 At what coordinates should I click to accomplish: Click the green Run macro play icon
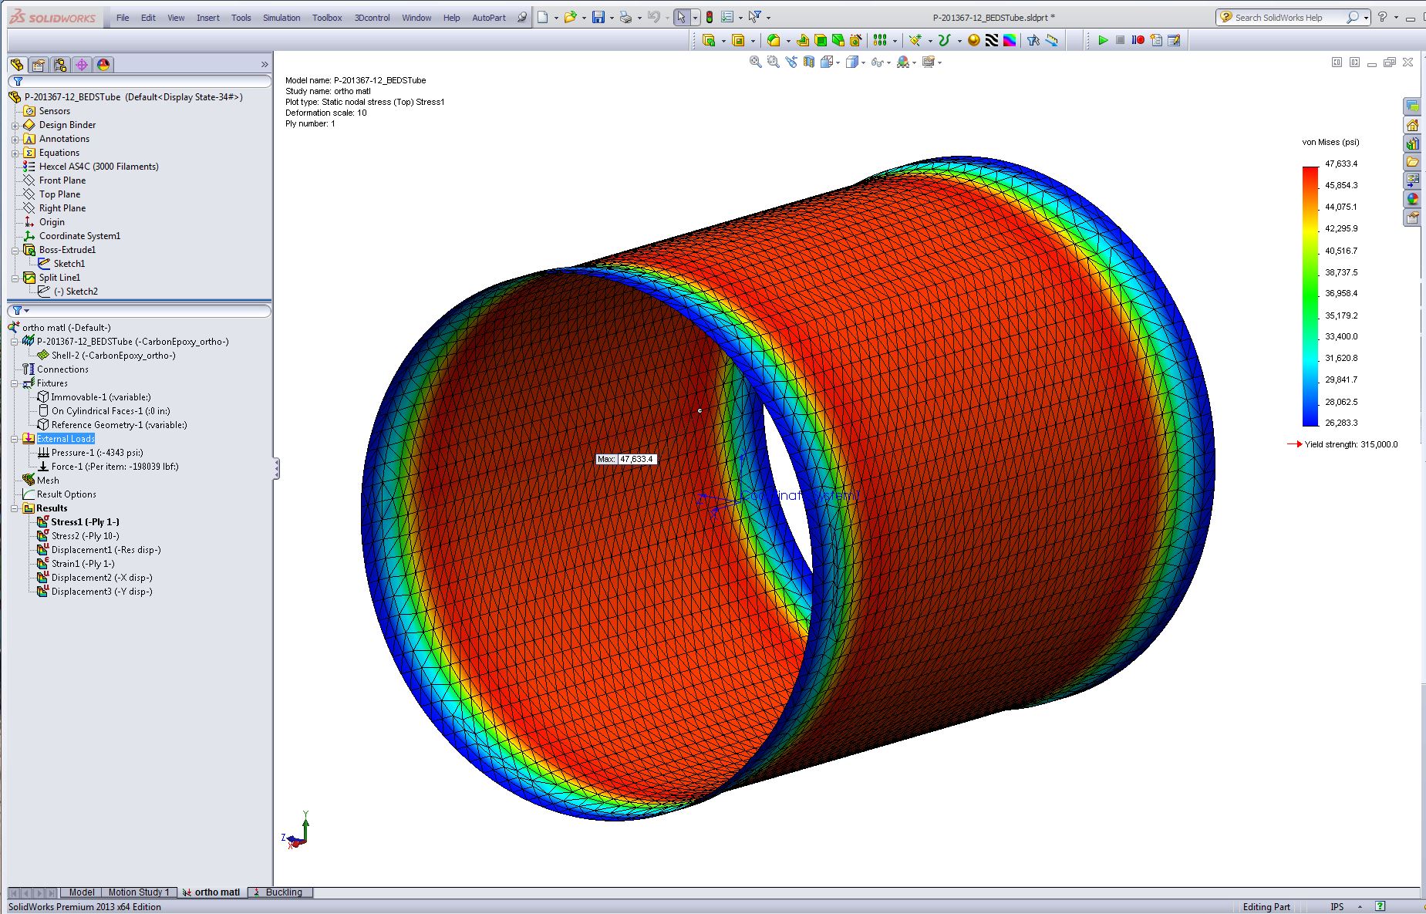[1103, 40]
